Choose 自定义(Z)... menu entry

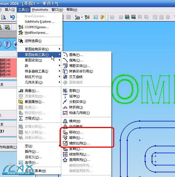[x=39, y=157]
